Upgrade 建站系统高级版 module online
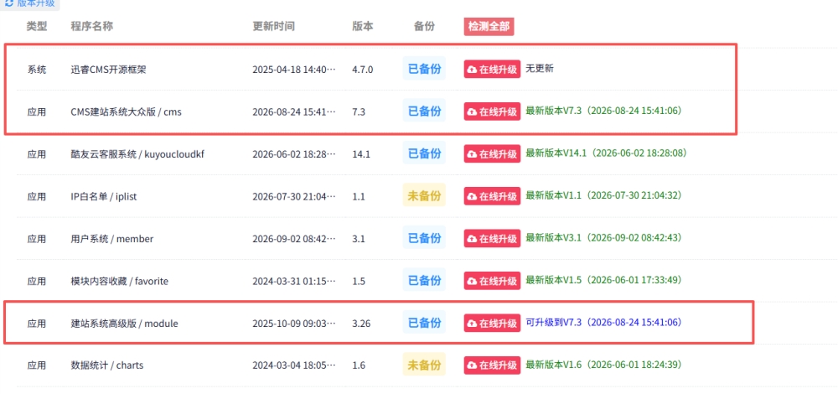This screenshot has width=838, height=394. (492, 324)
